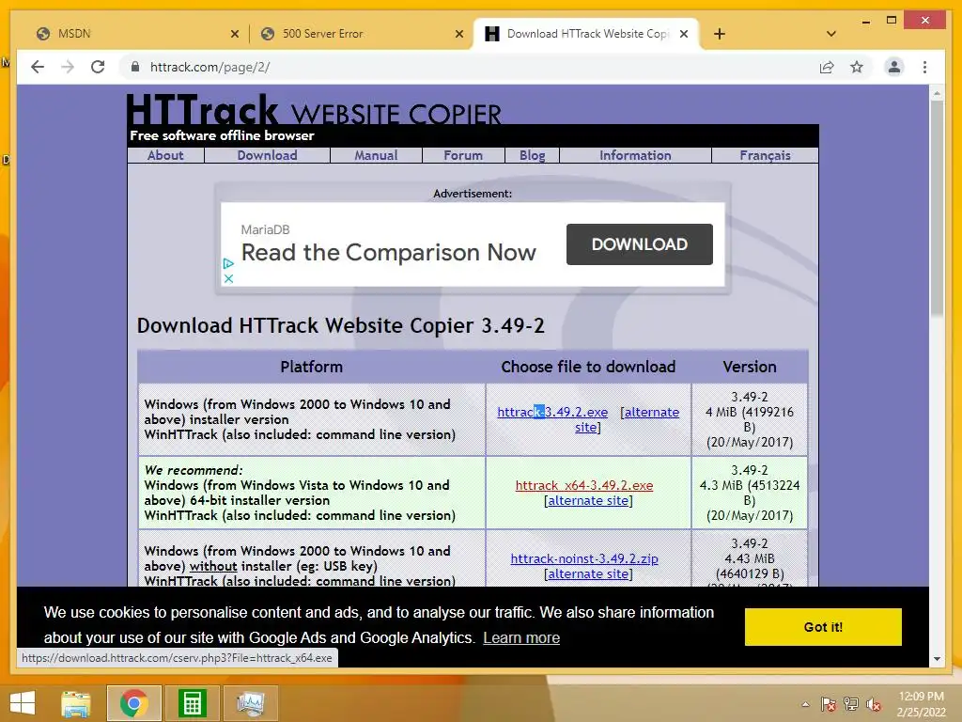Image resolution: width=962 pixels, height=722 pixels.
Task: Click the muted volume tray icon
Action: tap(874, 704)
